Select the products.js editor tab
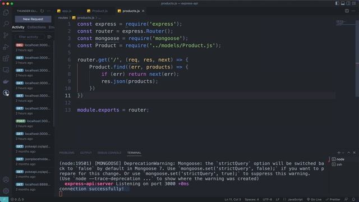Viewport: 359px width, 202px height. point(131,11)
